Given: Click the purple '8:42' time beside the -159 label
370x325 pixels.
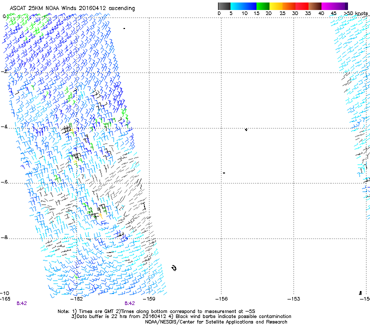Looking at the screenshot, I should pos(129,303).
